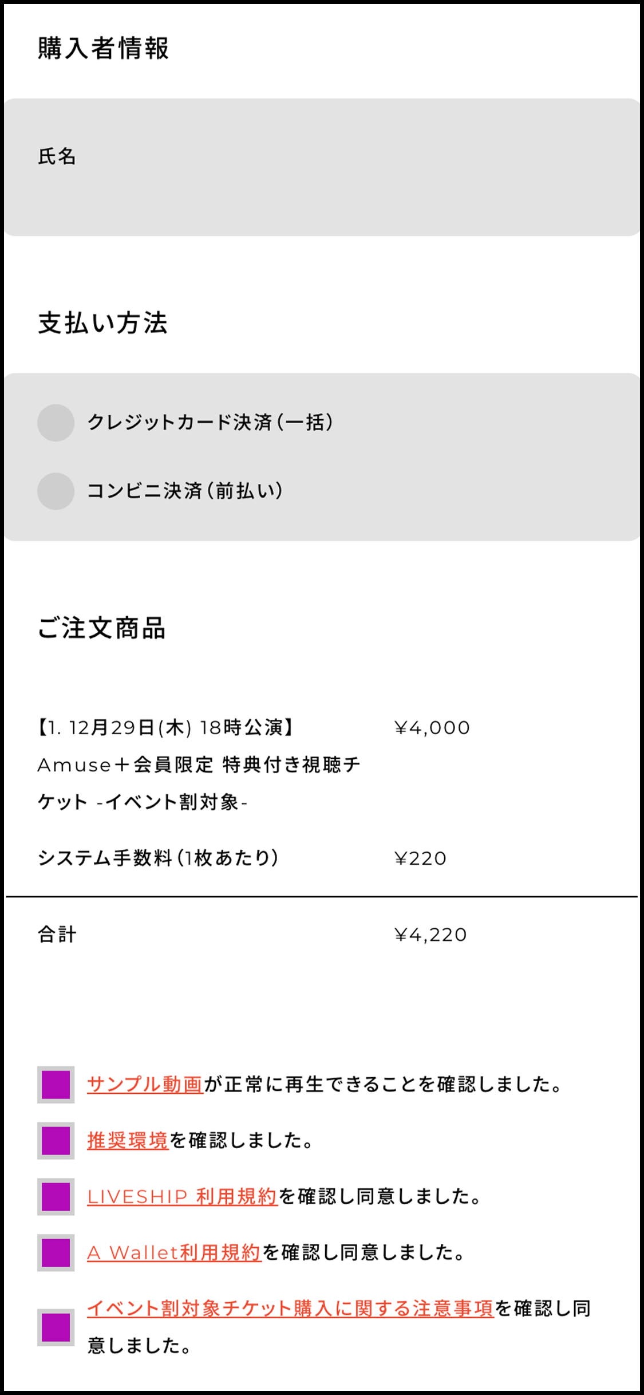Click the 支払い方法 section heading
The width and height of the screenshot is (644, 1395).
click(103, 323)
